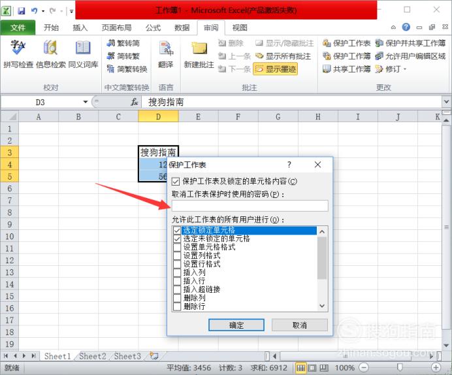Click 保护工作表 protect sheet in ribbon
Screen dimensions: 452x375
tap(346, 43)
